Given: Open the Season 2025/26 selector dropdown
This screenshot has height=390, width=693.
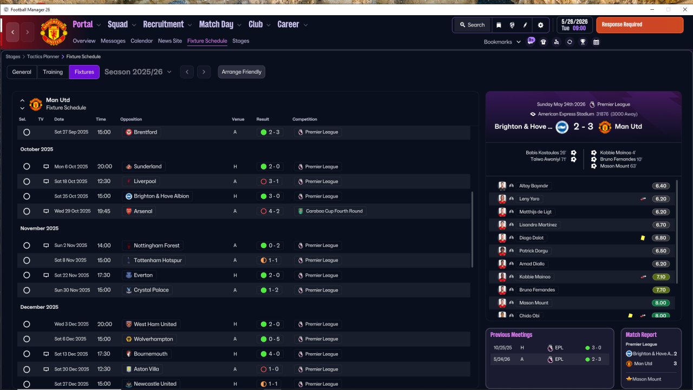Looking at the screenshot, I should pos(138,72).
